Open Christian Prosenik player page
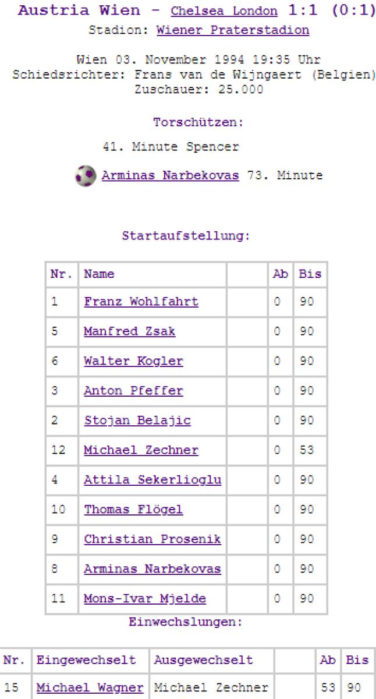 [152, 539]
